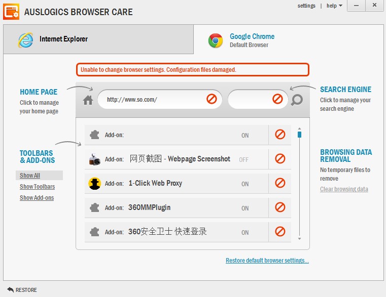Click the RESTORE back-arrow icon
The height and width of the screenshot is (297, 386).
[11, 289]
